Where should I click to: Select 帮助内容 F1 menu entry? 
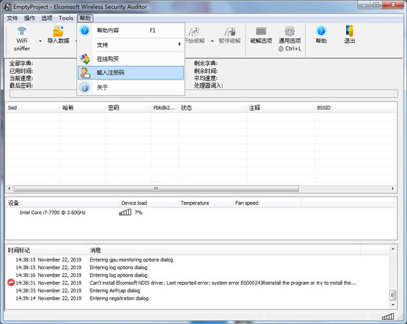coord(131,31)
